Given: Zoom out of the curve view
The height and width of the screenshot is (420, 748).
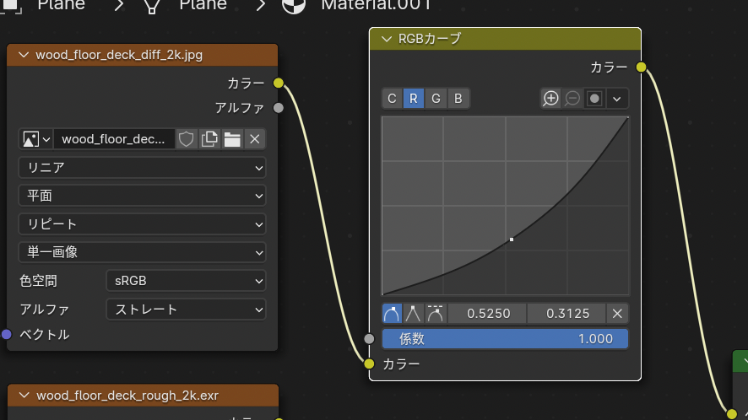Looking at the screenshot, I should [x=572, y=99].
